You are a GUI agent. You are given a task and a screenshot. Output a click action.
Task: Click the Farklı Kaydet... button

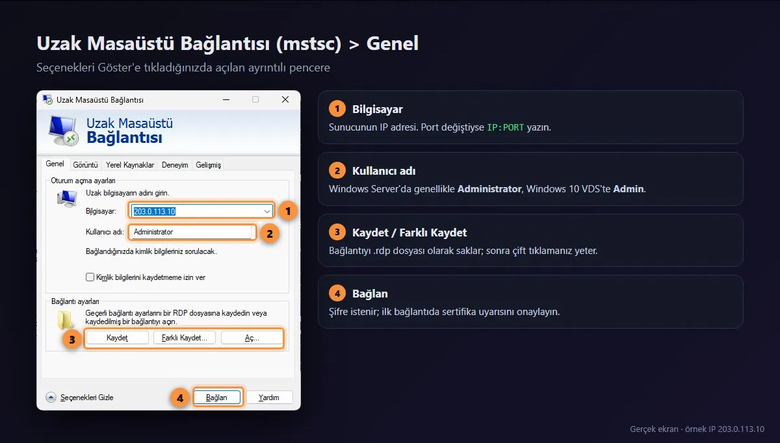184,338
